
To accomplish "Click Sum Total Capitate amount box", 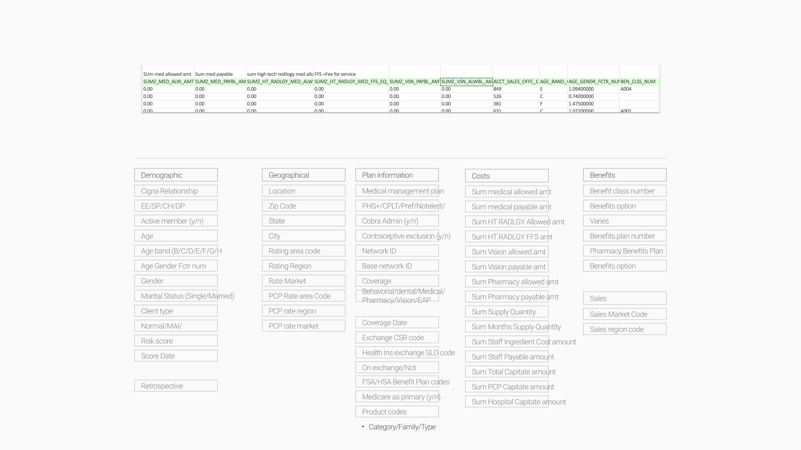I will [x=507, y=372].
